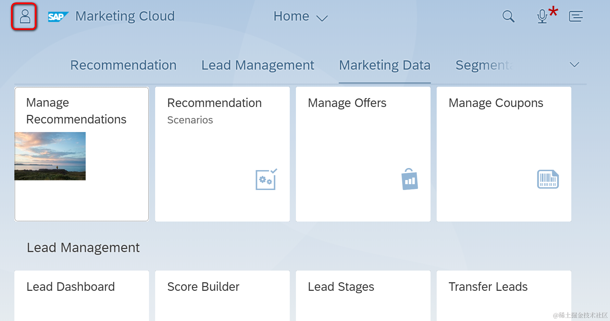Activate the microphone voice input icon
The image size is (610, 321).
[542, 16]
